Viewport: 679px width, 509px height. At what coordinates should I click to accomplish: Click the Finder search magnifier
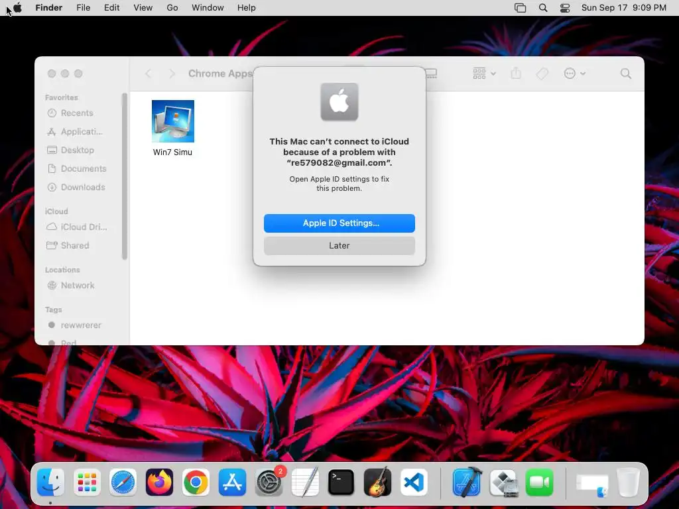[x=625, y=74]
